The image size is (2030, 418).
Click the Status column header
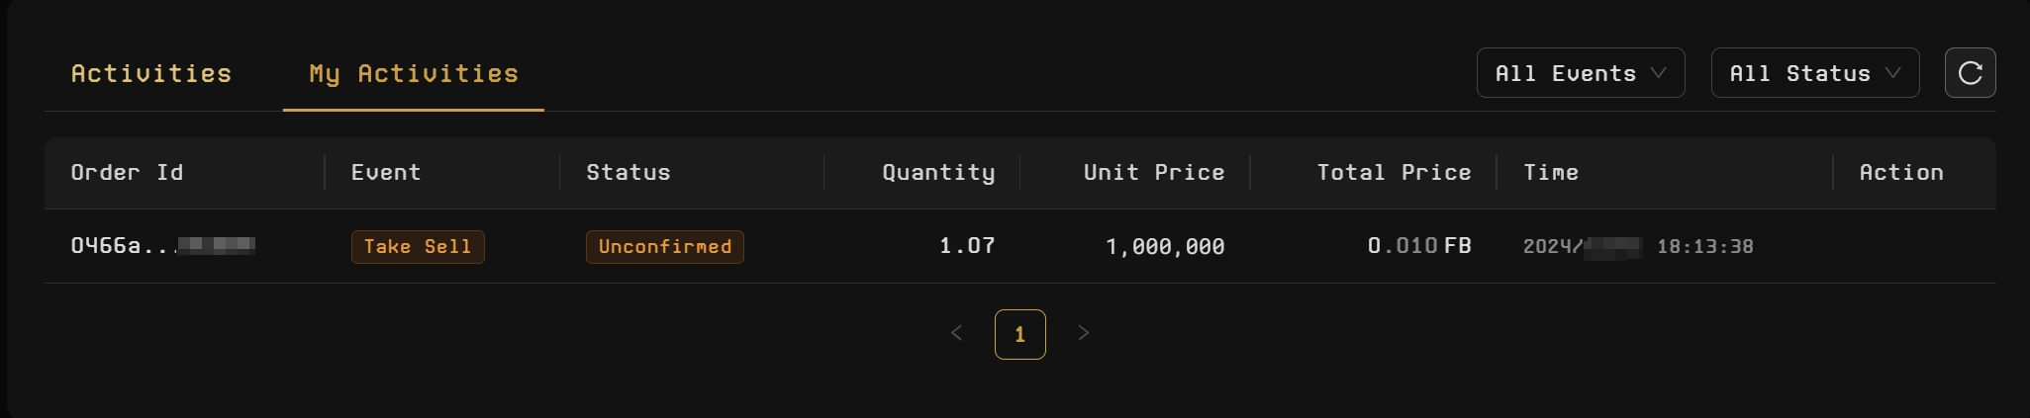(628, 173)
